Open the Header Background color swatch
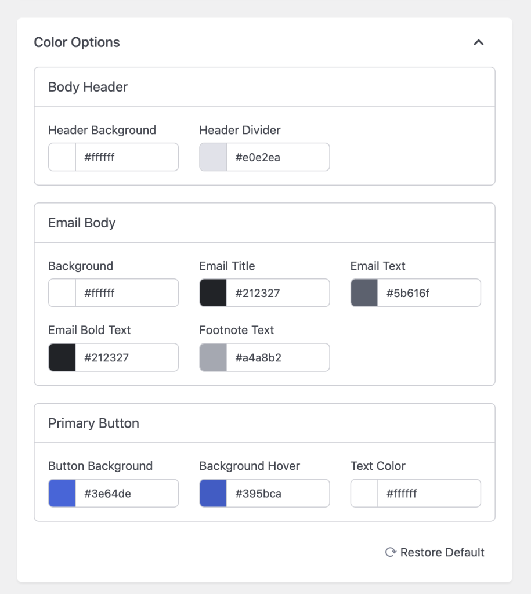This screenshot has height=594, width=531. pos(62,157)
